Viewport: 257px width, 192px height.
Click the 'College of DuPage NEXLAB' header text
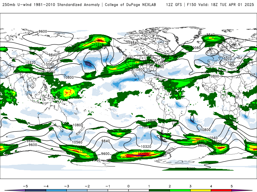point(130,5)
